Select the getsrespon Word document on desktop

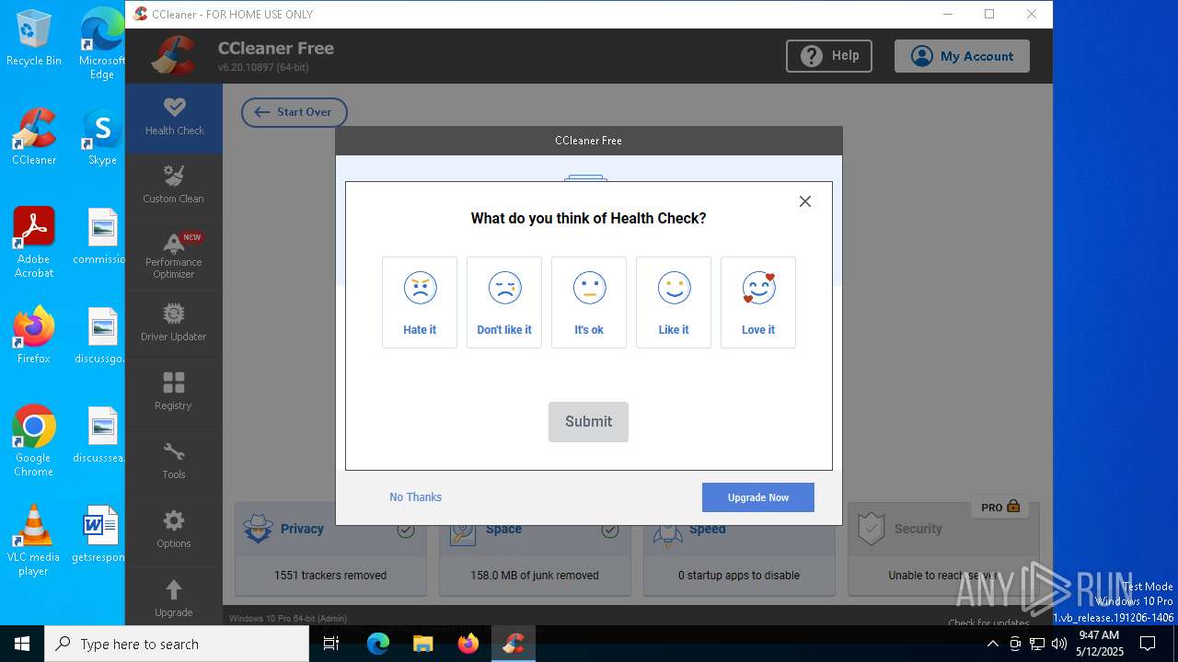point(100,535)
